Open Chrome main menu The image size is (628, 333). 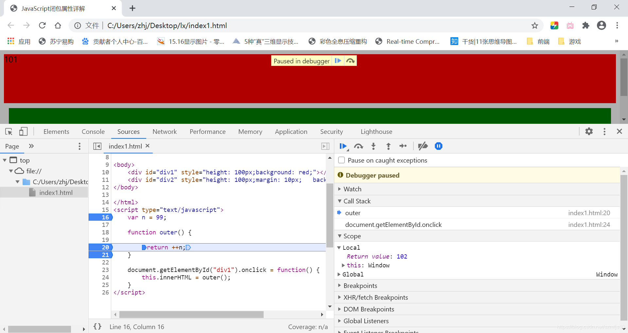point(617,25)
